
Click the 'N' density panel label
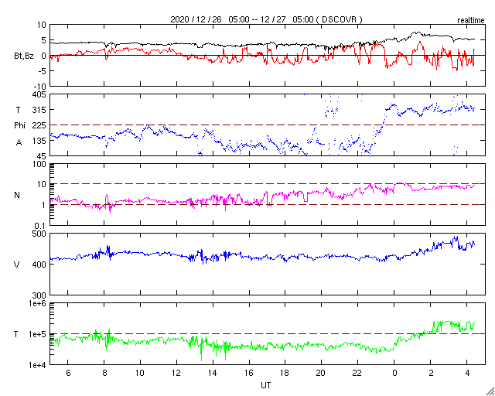pos(17,195)
